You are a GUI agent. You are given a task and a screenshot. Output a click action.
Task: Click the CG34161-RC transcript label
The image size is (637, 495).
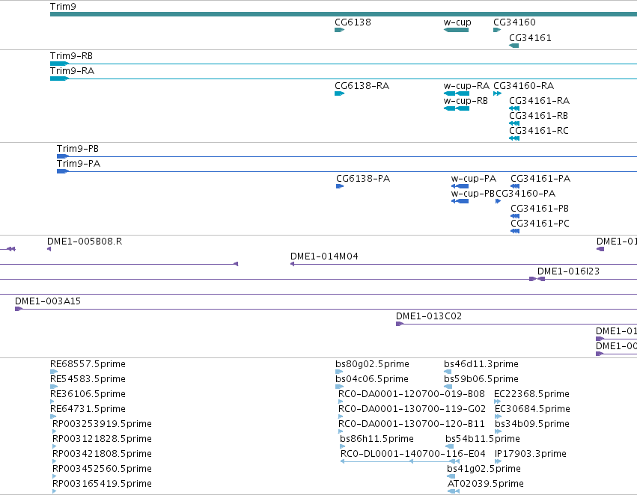(539, 131)
